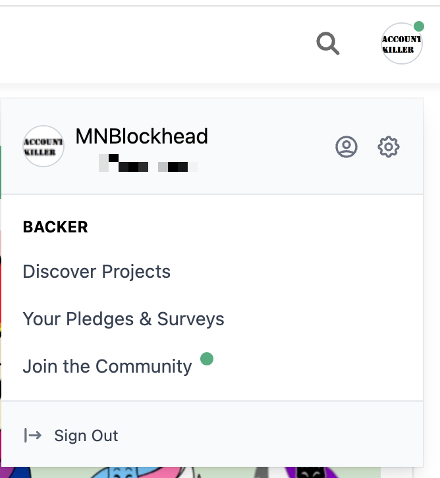Click blank space right of Discover Projects
This screenshot has height=478, width=440.
click(x=292, y=271)
